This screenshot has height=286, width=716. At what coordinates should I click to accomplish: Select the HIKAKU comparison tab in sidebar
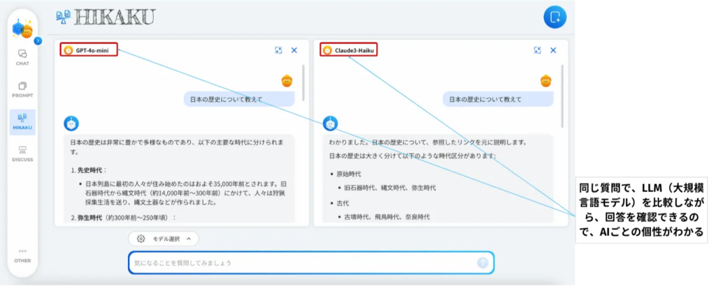click(22, 121)
